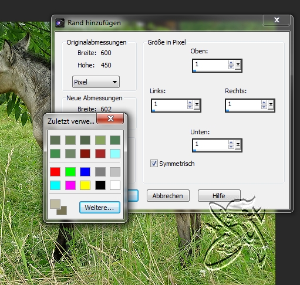Increase the Oben value with up arrow
Viewport: 300px width, 285px height.
(231, 63)
